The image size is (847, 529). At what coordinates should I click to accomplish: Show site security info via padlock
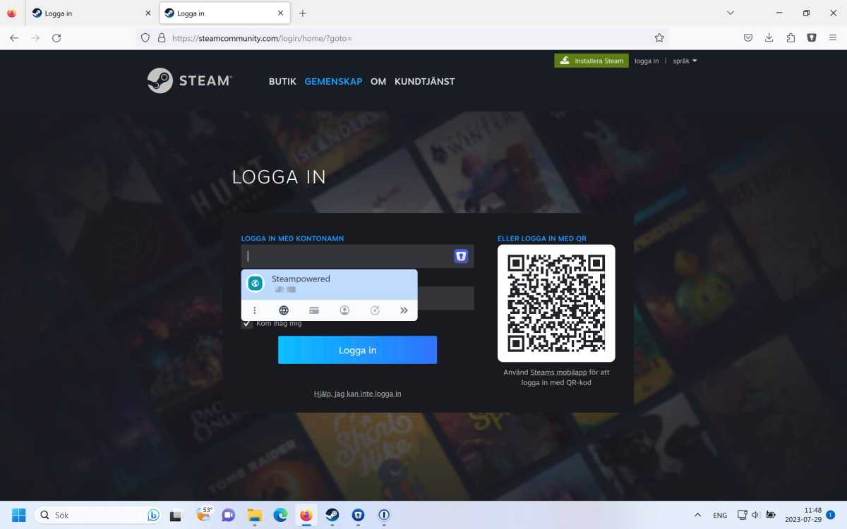[162, 38]
